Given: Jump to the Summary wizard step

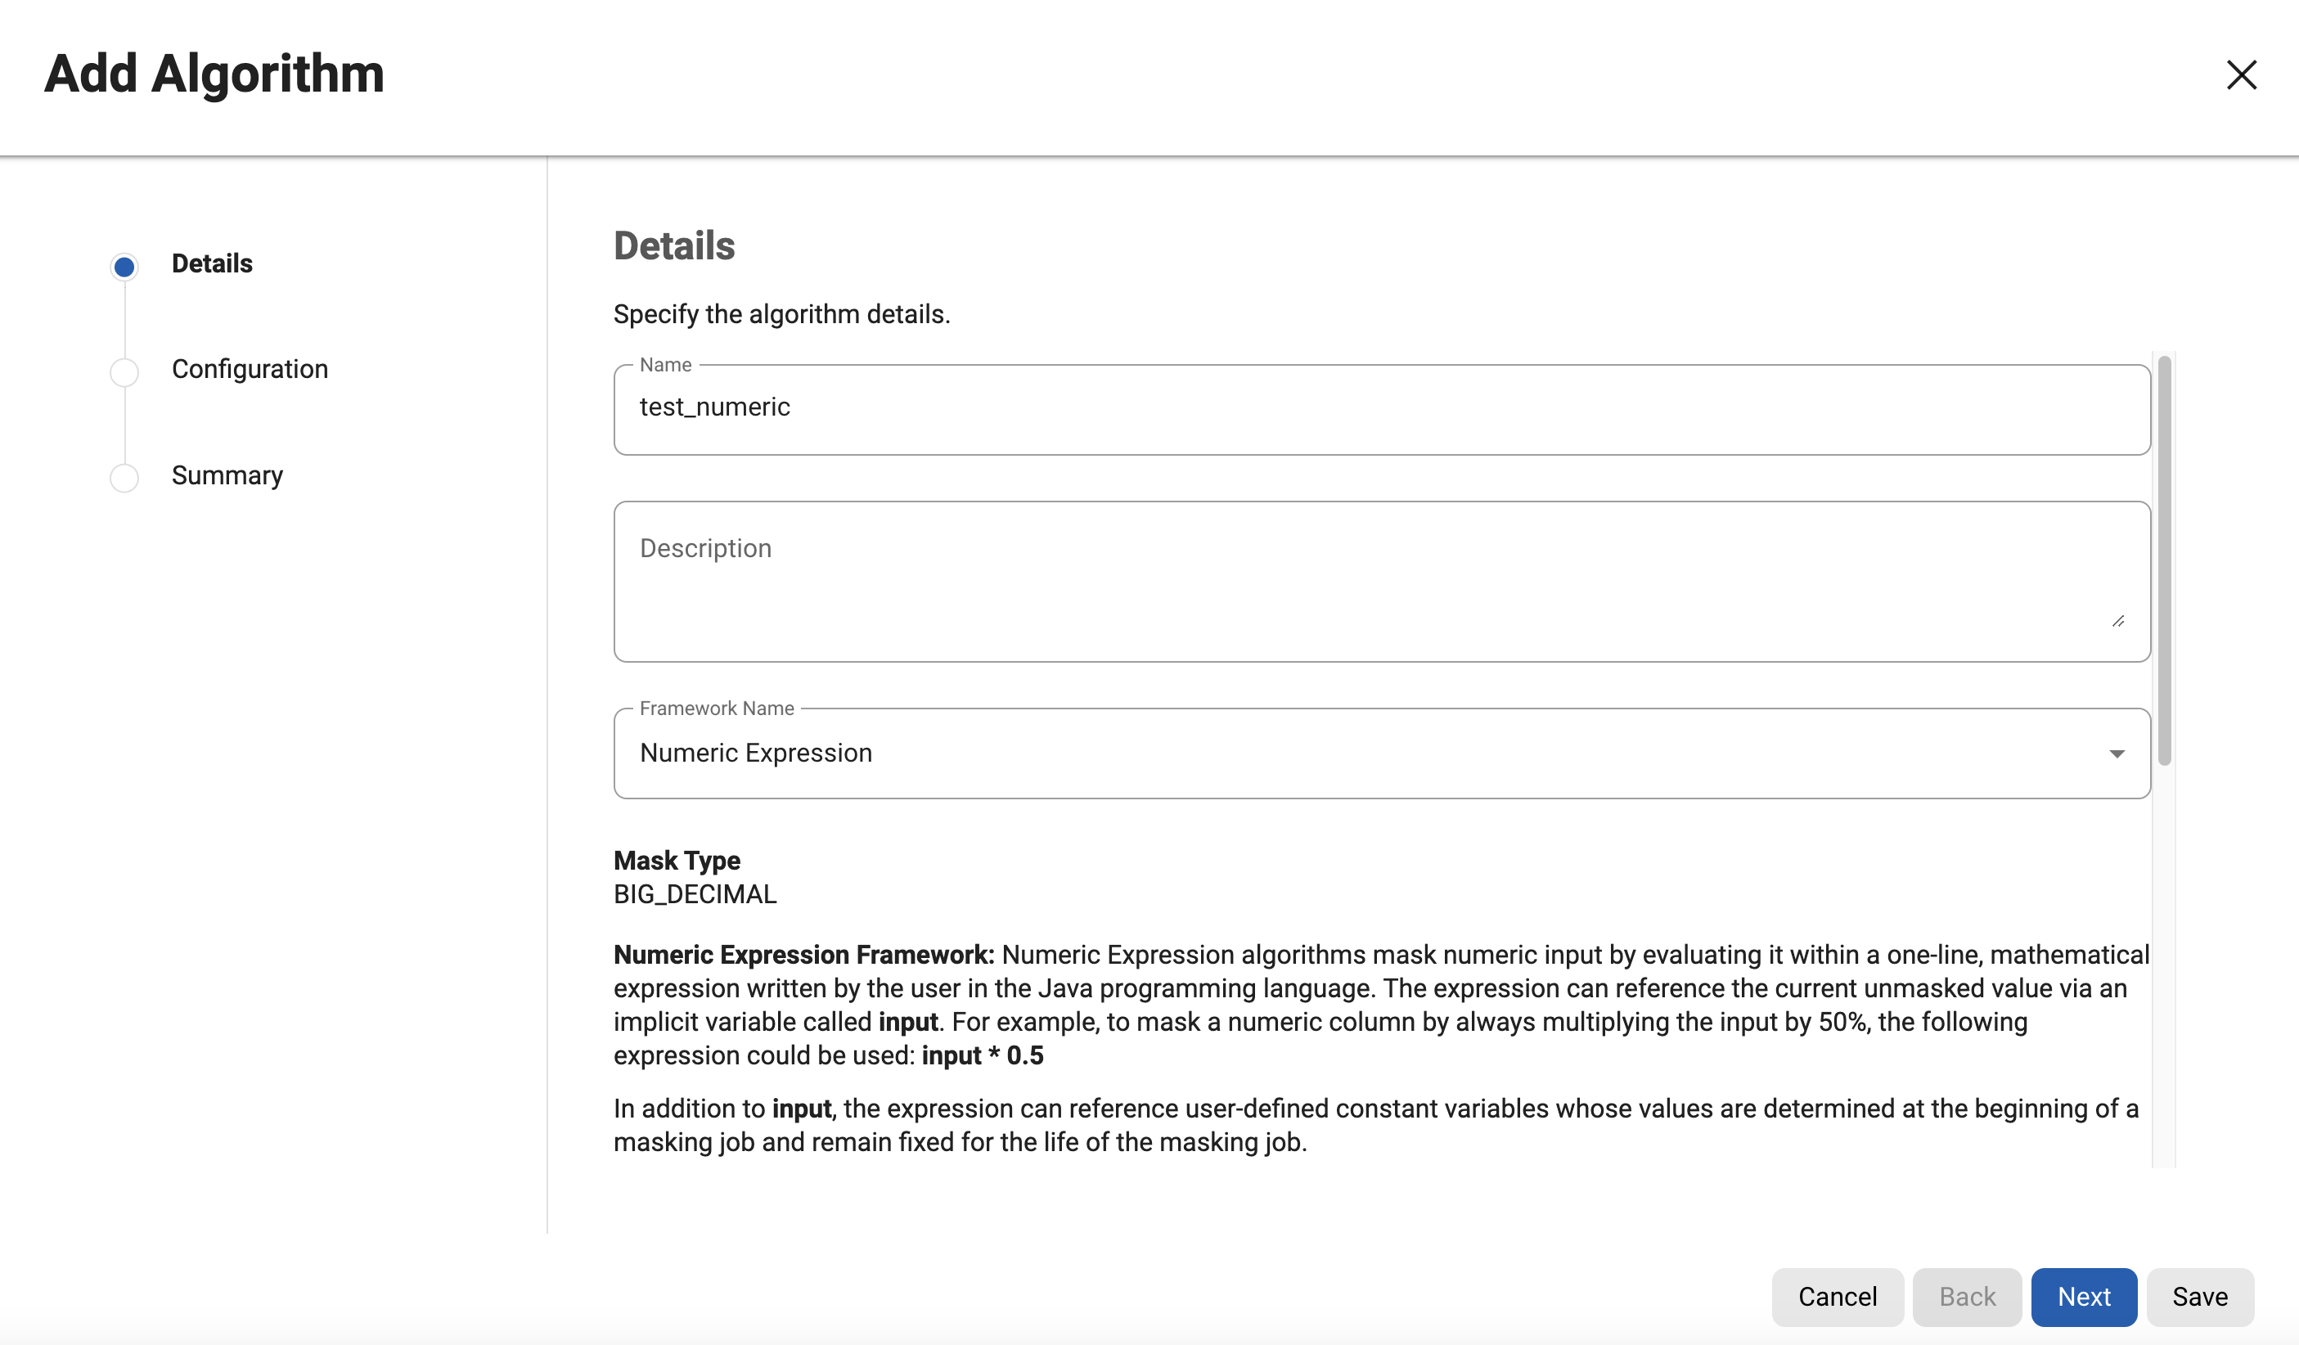Looking at the screenshot, I should (227, 475).
